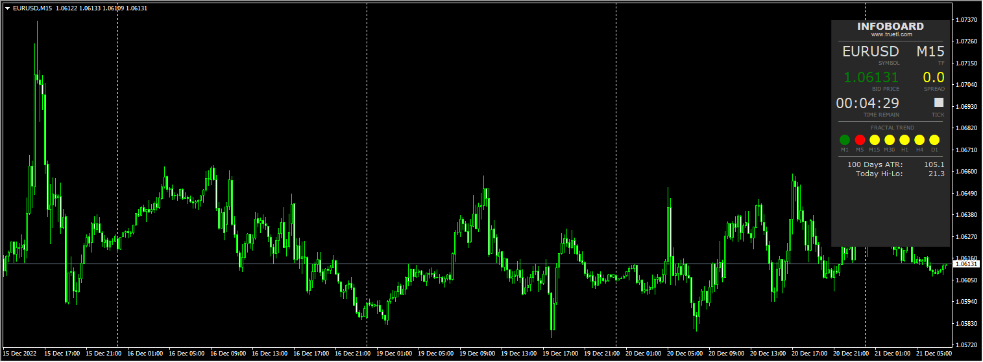Screen dimensions: 983x362
Task: Click the 1.07370 price scale label
Action: pyautogui.click(x=966, y=20)
